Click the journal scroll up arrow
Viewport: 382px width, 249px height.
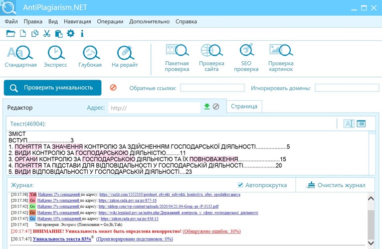(371, 199)
